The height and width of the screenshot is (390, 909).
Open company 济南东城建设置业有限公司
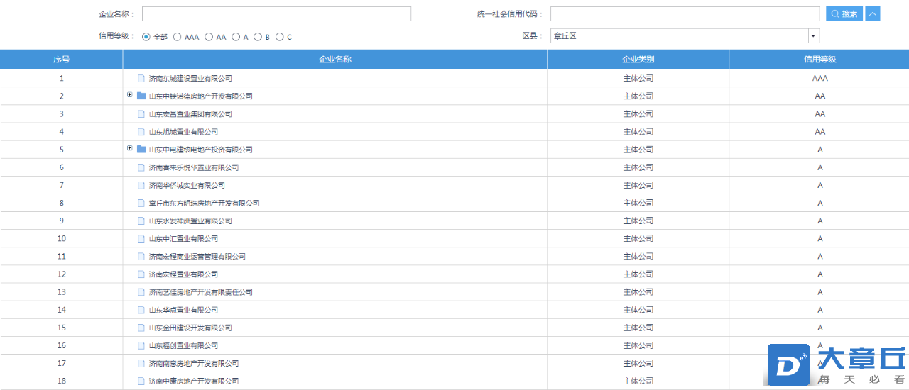click(190, 79)
